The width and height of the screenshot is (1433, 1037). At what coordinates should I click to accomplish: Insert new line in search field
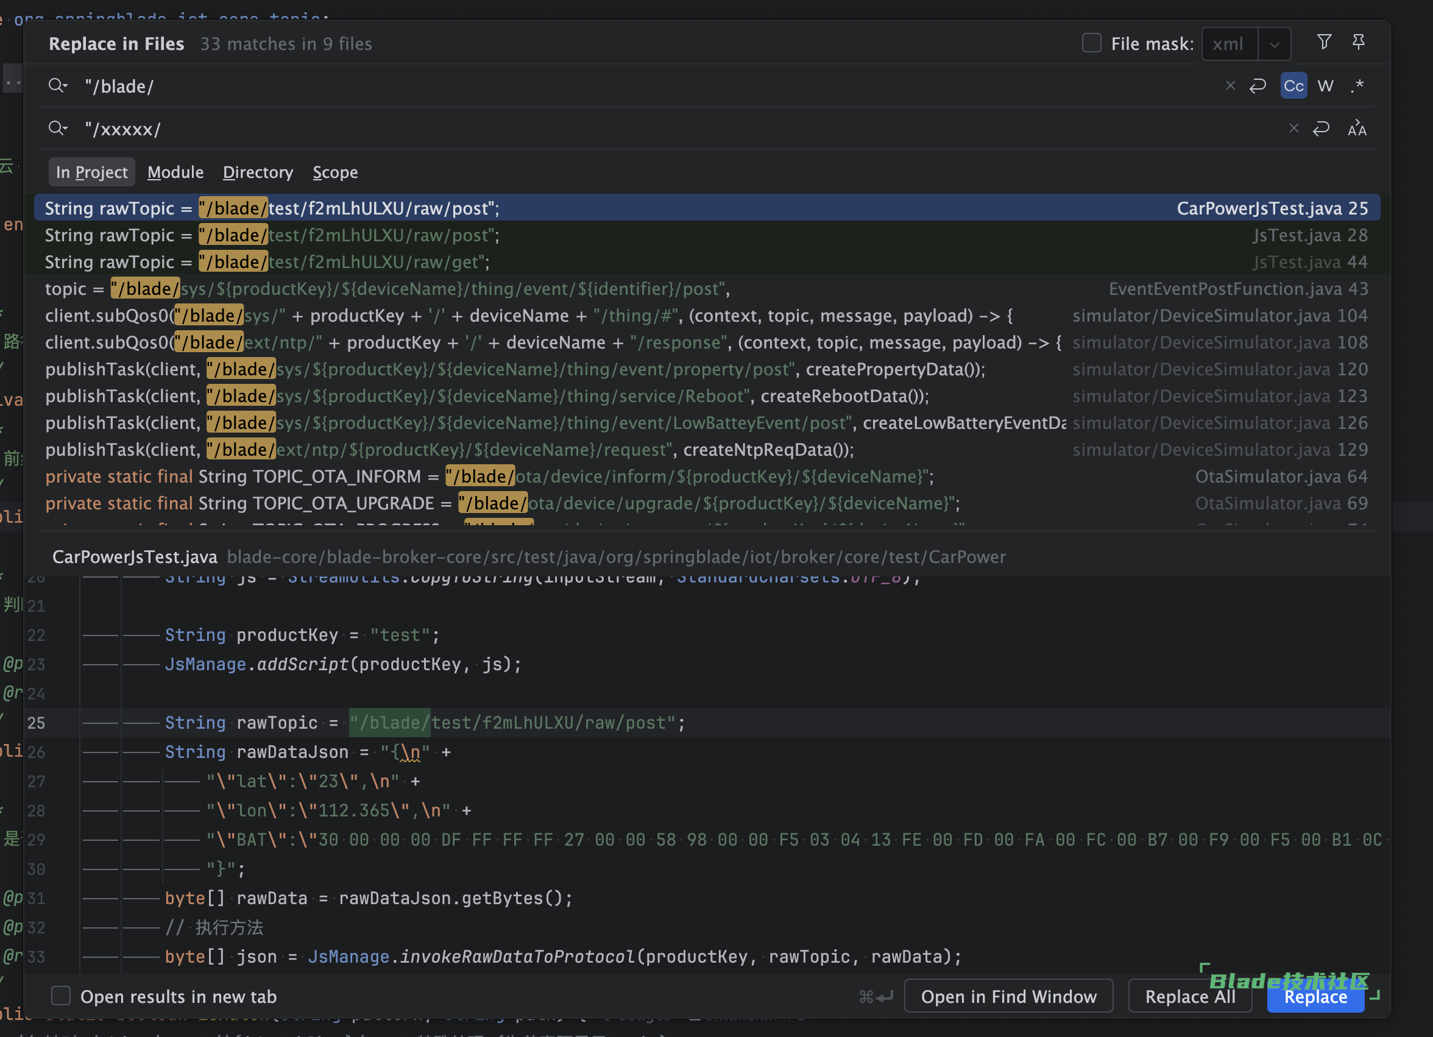click(x=1258, y=85)
